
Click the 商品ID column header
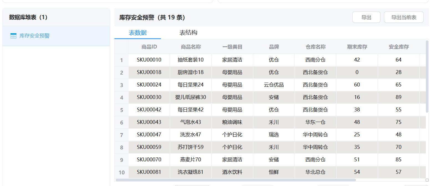(149, 47)
